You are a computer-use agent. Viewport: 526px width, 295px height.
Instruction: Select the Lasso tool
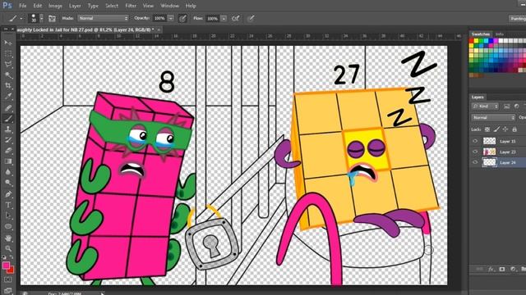pyautogui.click(x=8, y=64)
